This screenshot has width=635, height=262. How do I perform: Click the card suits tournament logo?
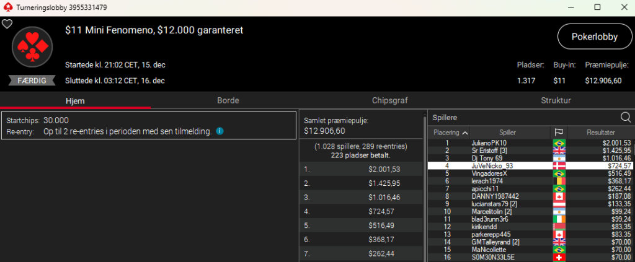(30, 46)
